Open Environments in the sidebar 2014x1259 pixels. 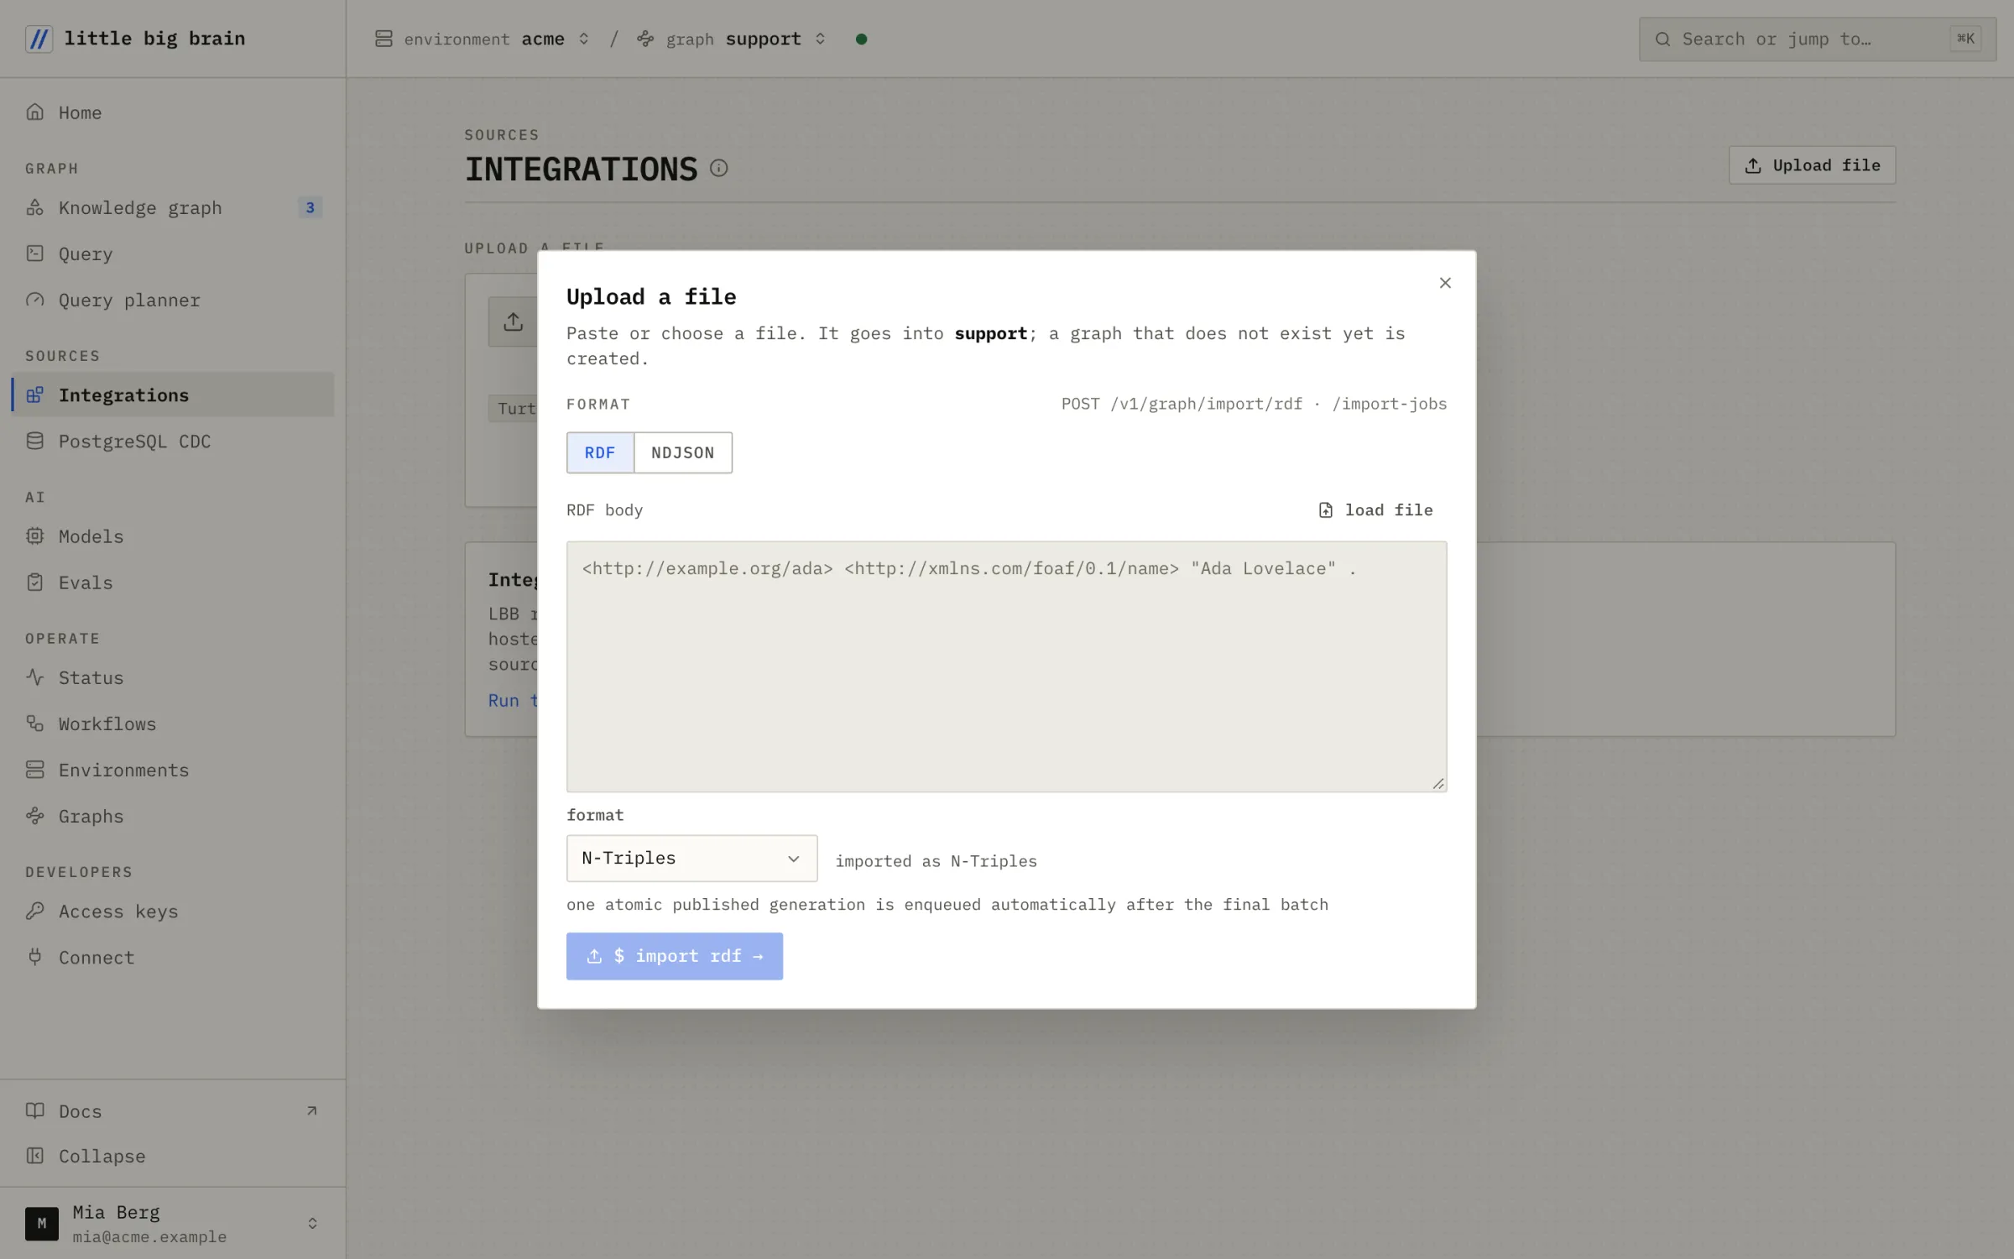pyautogui.click(x=172, y=770)
